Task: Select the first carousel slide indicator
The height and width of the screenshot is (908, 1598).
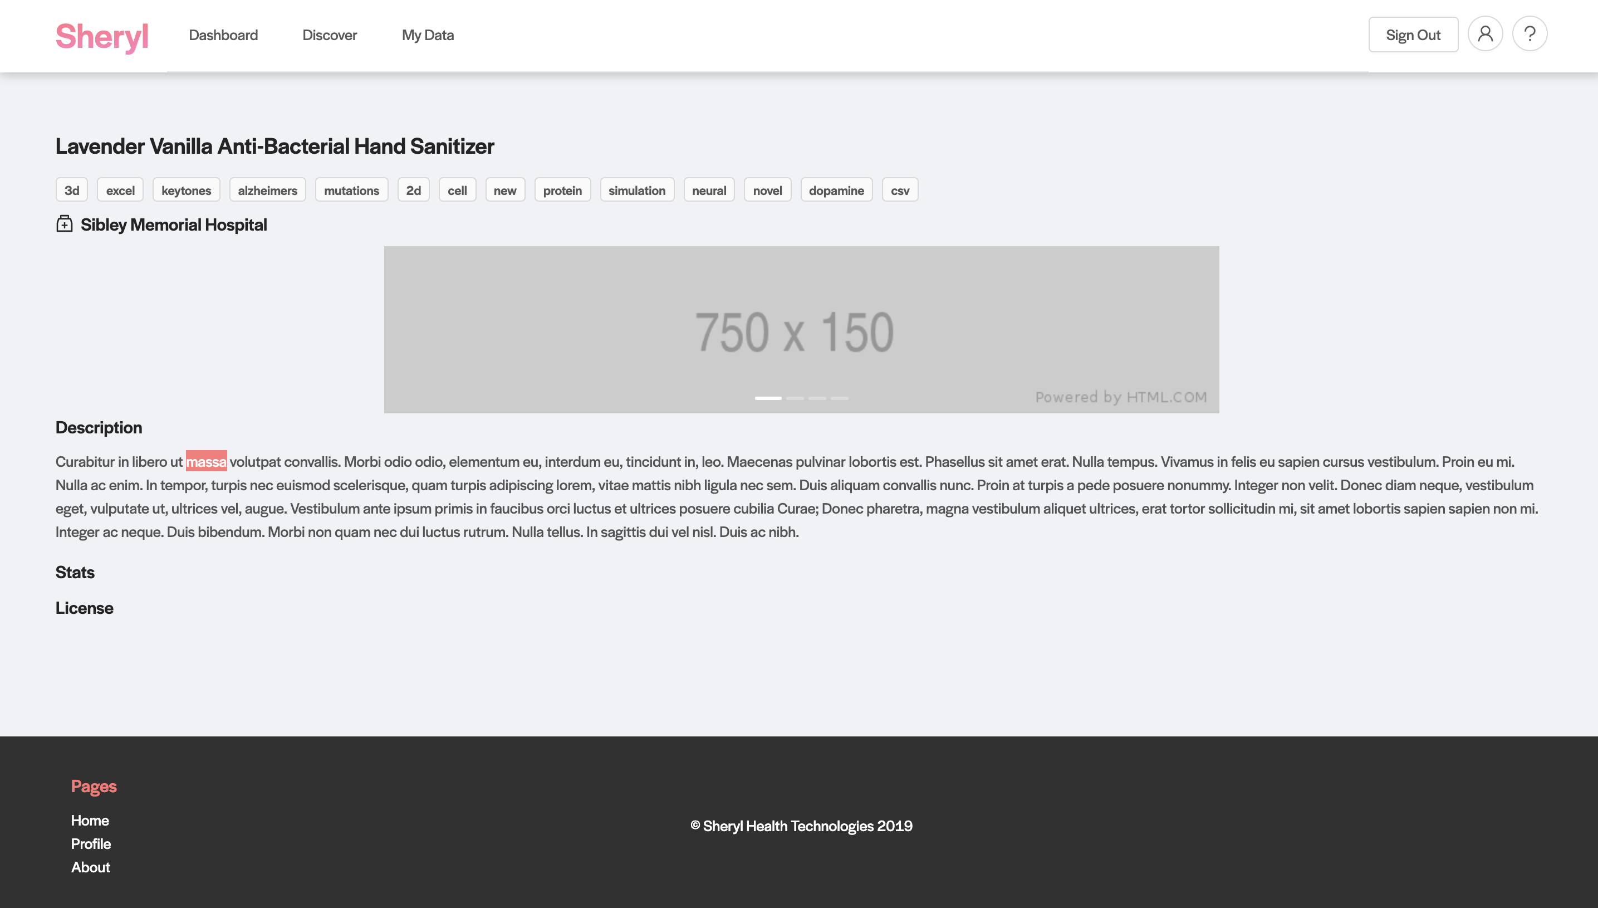Action: pos(768,398)
